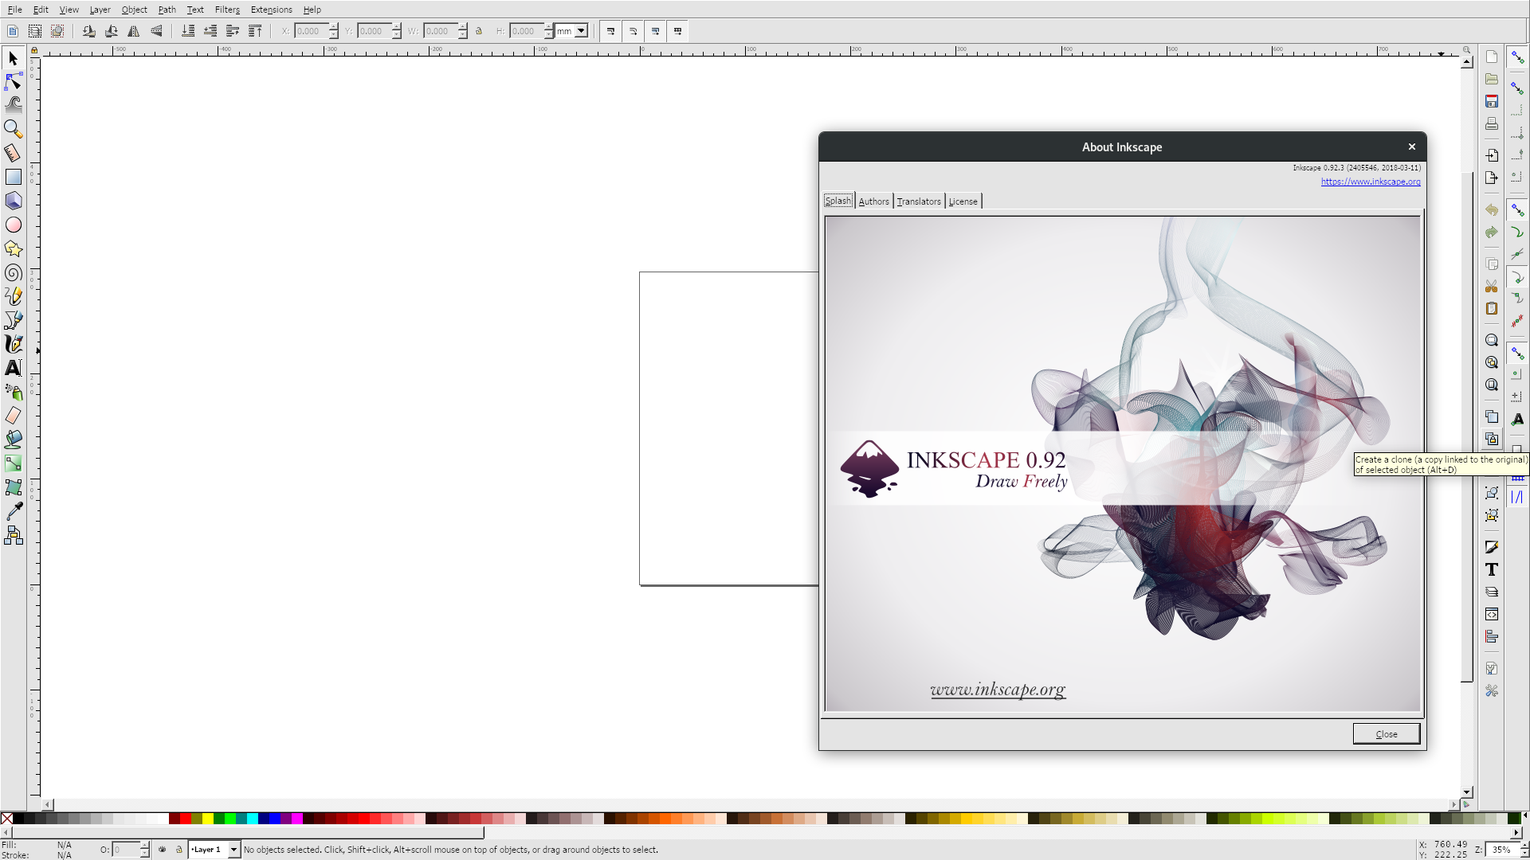
Task: Toggle the width/height ratio lock
Action: point(479,31)
